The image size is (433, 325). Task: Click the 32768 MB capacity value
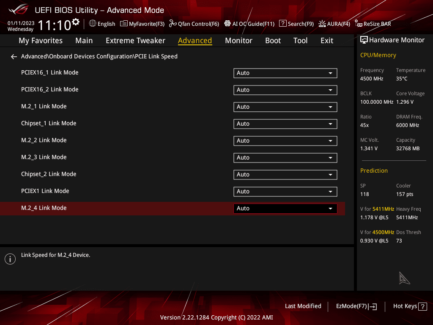pos(408,149)
